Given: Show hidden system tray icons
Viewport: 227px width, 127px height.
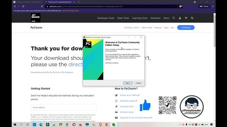Looking at the screenshot, I should click(180, 125).
